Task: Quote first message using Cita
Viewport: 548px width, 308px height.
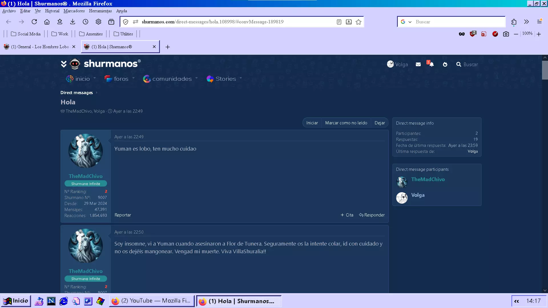Action: click(x=347, y=215)
